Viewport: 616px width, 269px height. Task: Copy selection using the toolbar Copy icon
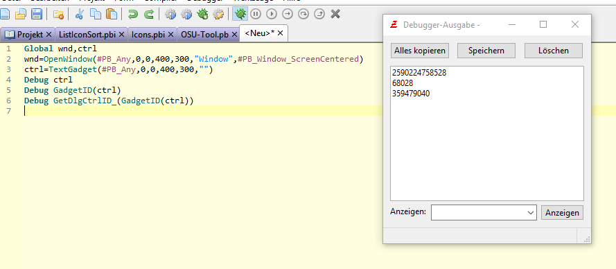tap(96, 15)
